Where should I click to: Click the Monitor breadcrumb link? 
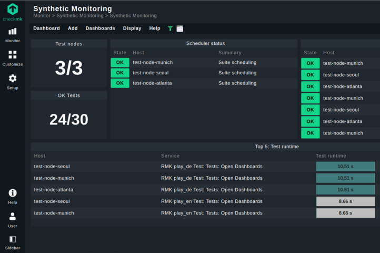(x=42, y=16)
